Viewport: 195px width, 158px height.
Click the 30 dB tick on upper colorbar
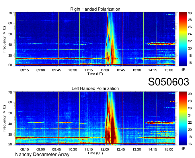point(190,13)
